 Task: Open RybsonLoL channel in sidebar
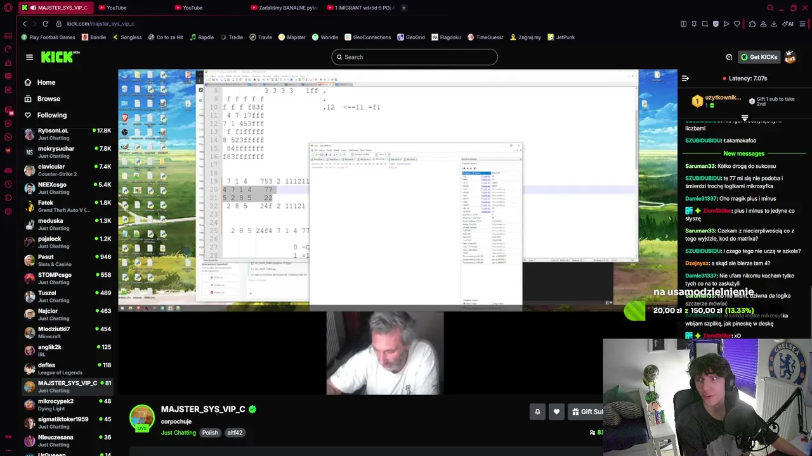coord(67,134)
